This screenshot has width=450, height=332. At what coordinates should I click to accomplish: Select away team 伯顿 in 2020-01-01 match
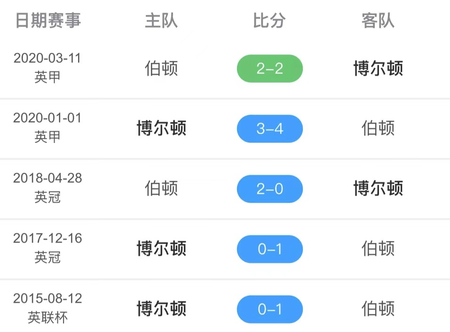[378, 128]
